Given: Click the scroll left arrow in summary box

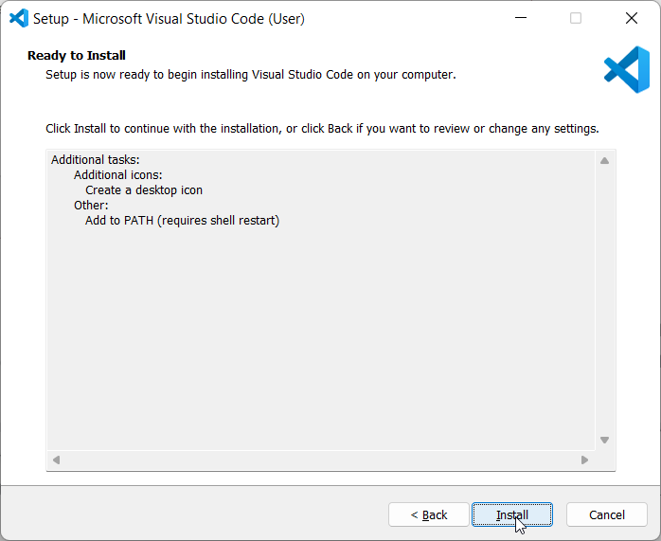Looking at the screenshot, I should (57, 460).
